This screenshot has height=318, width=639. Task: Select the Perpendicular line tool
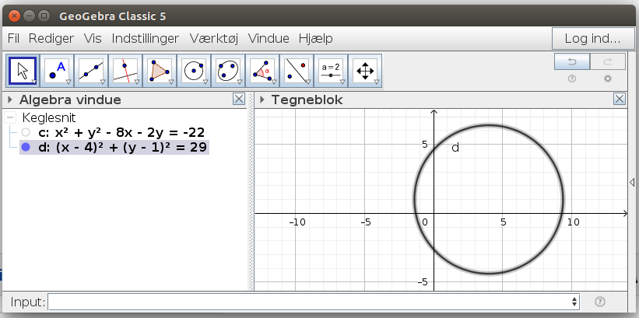[125, 71]
